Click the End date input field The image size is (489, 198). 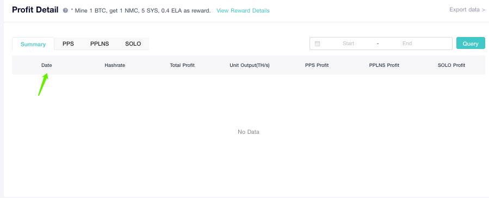[407, 44]
